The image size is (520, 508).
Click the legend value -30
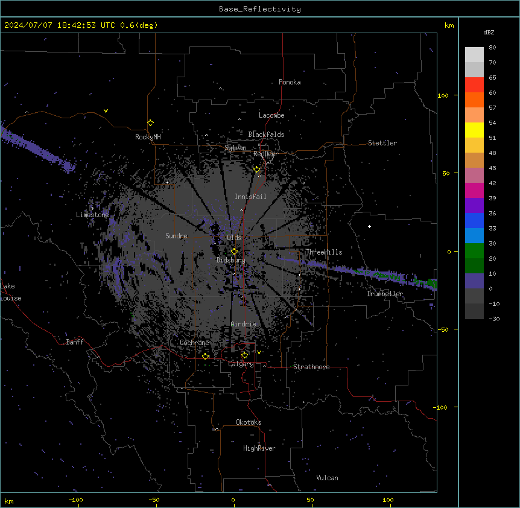(494, 319)
